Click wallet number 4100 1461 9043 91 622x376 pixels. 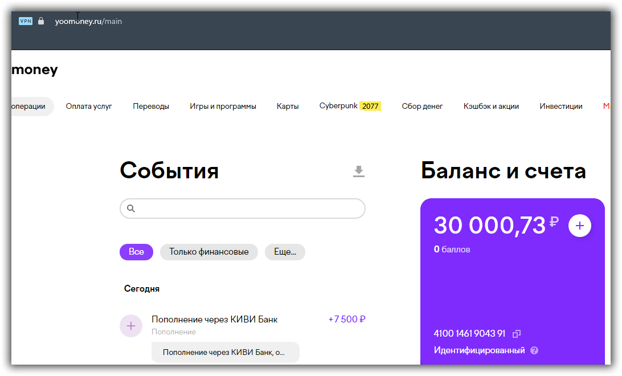(469, 334)
